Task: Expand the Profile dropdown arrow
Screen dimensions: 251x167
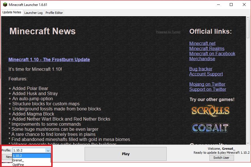Action: click(x=48, y=150)
